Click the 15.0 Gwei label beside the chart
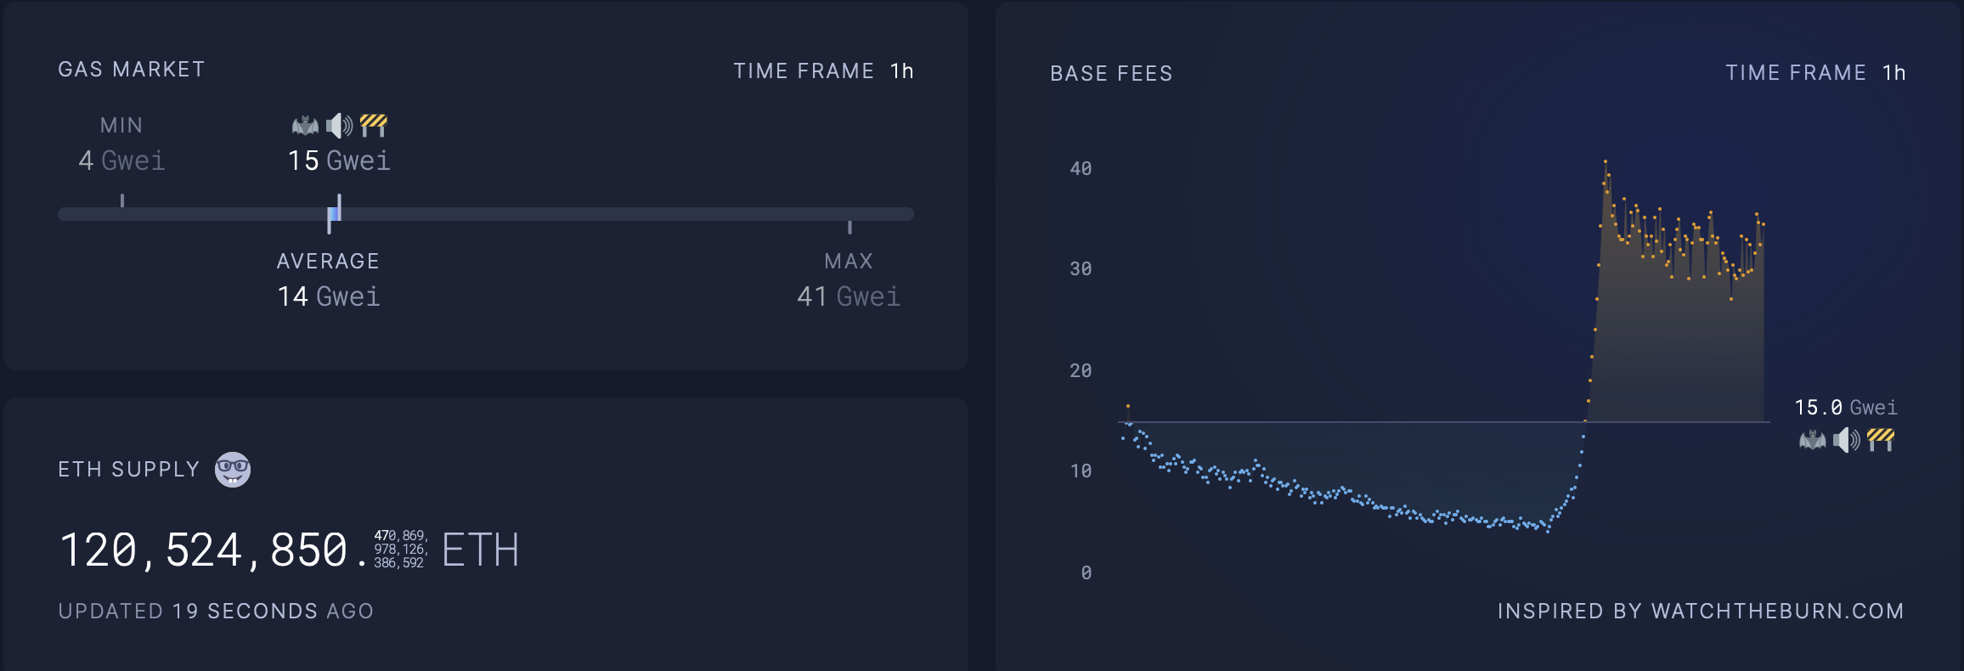Viewport: 1964px width, 671px height. pyautogui.click(x=1845, y=408)
